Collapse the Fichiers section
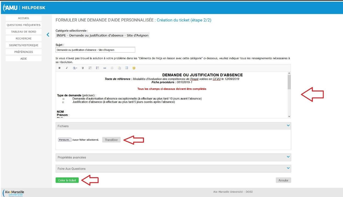343x197 pixels. tap(288, 126)
